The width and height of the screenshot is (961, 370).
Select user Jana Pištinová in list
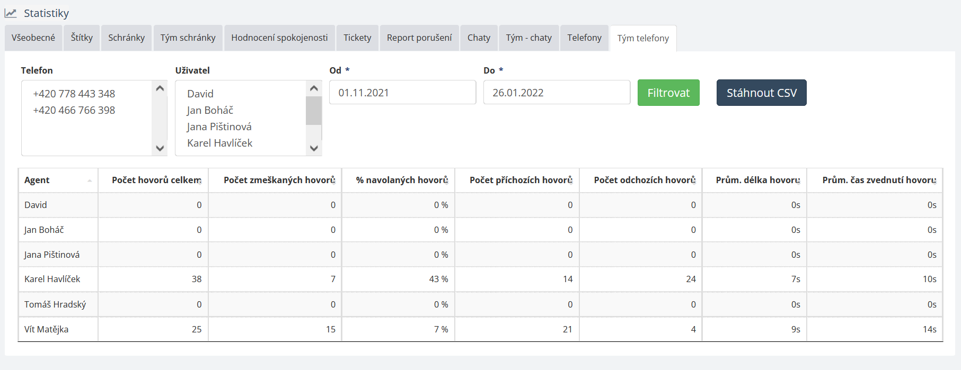point(219,127)
